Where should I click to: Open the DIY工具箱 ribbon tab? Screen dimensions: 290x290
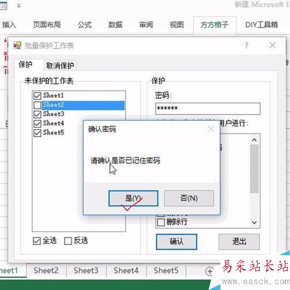tap(262, 25)
